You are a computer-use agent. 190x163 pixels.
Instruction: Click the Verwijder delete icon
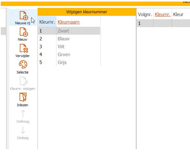click(23, 48)
